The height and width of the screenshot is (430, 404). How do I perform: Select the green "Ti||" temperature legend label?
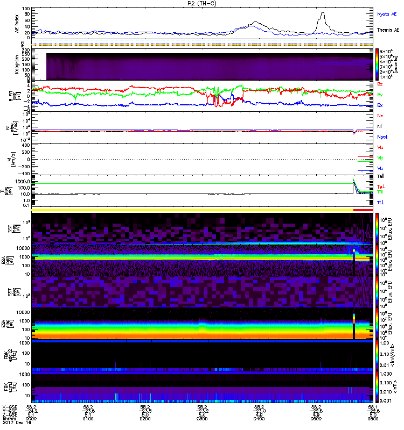click(x=380, y=192)
